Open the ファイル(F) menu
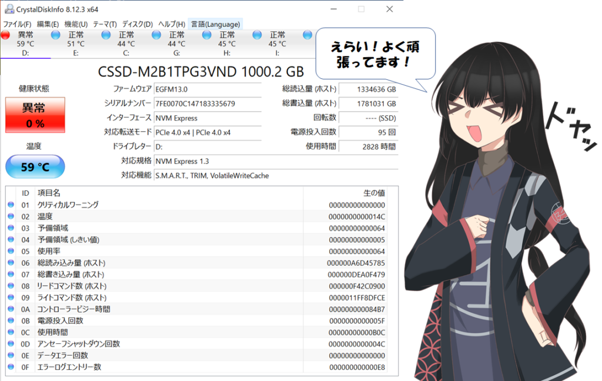 17,24
